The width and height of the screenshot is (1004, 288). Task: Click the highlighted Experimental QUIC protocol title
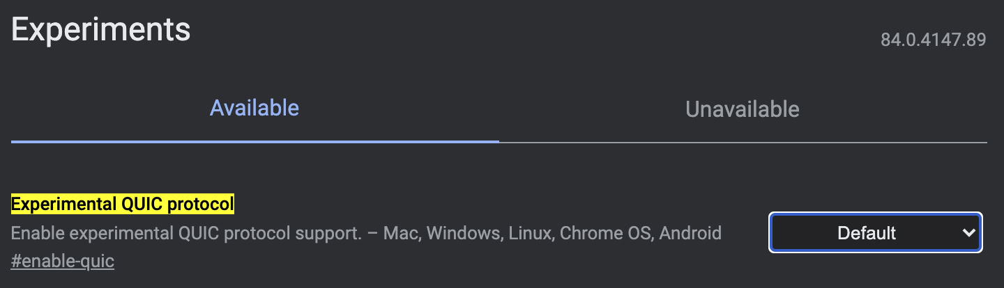123,205
